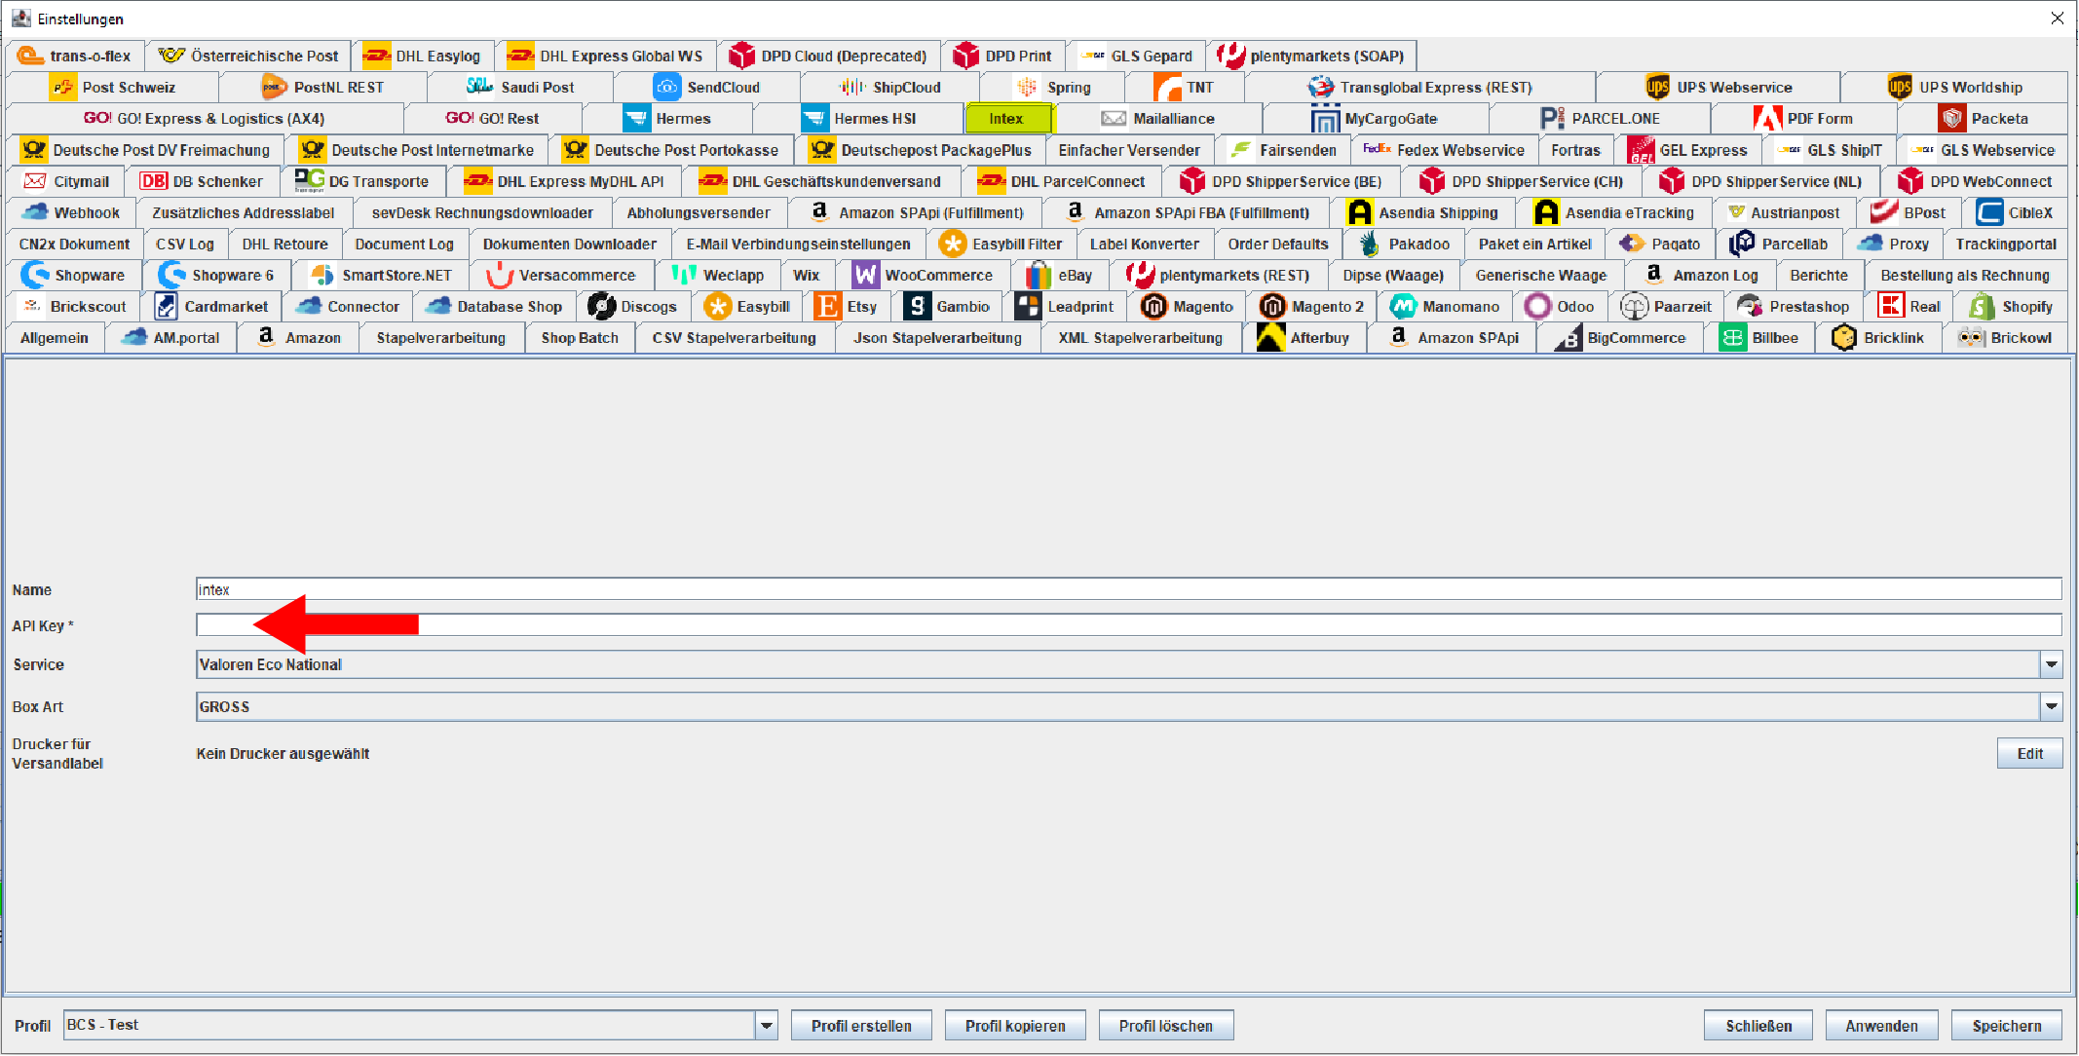Screen dimensions: 2079x1056
Task: Click the Profil löschen button
Action: click(x=1166, y=1025)
